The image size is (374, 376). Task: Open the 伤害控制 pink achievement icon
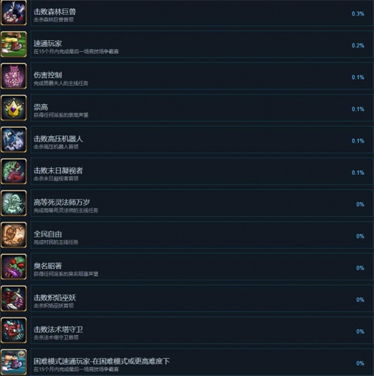click(14, 76)
